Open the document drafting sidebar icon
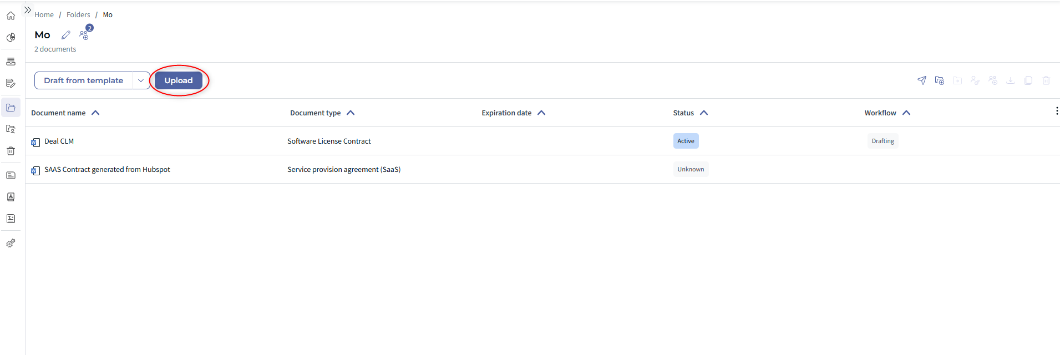 click(11, 83)
